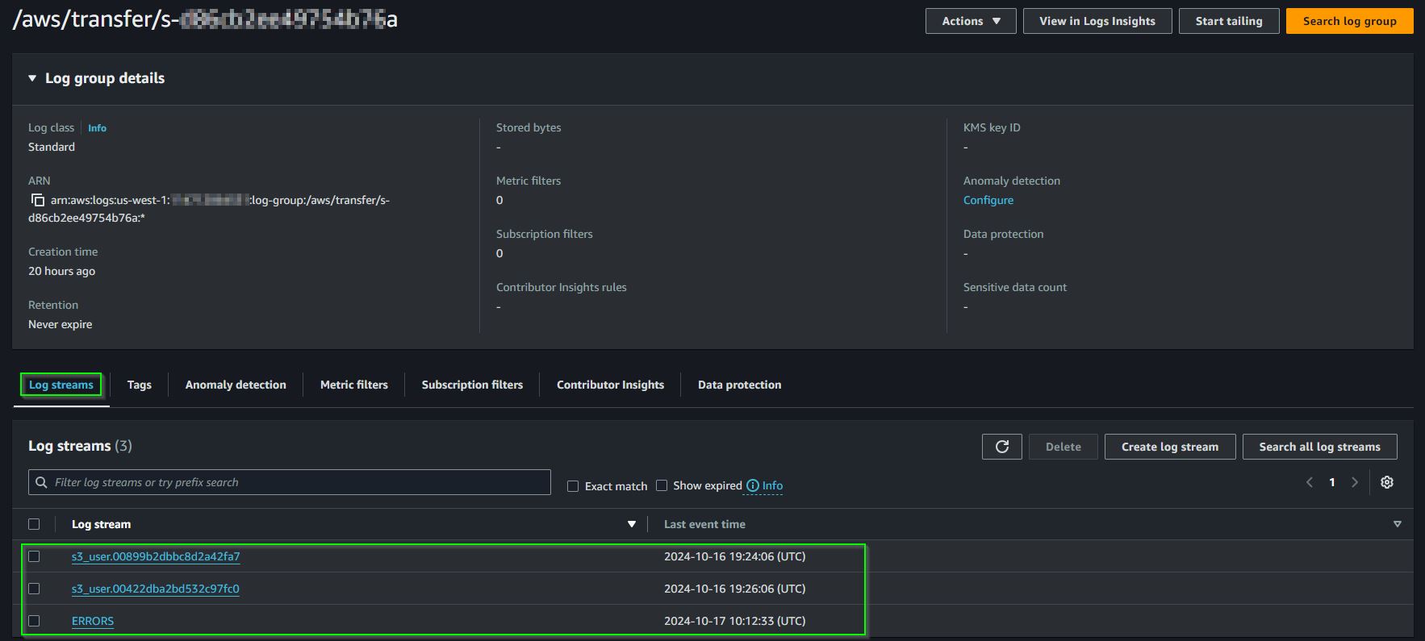Open the Subscription filters tab

472,385
